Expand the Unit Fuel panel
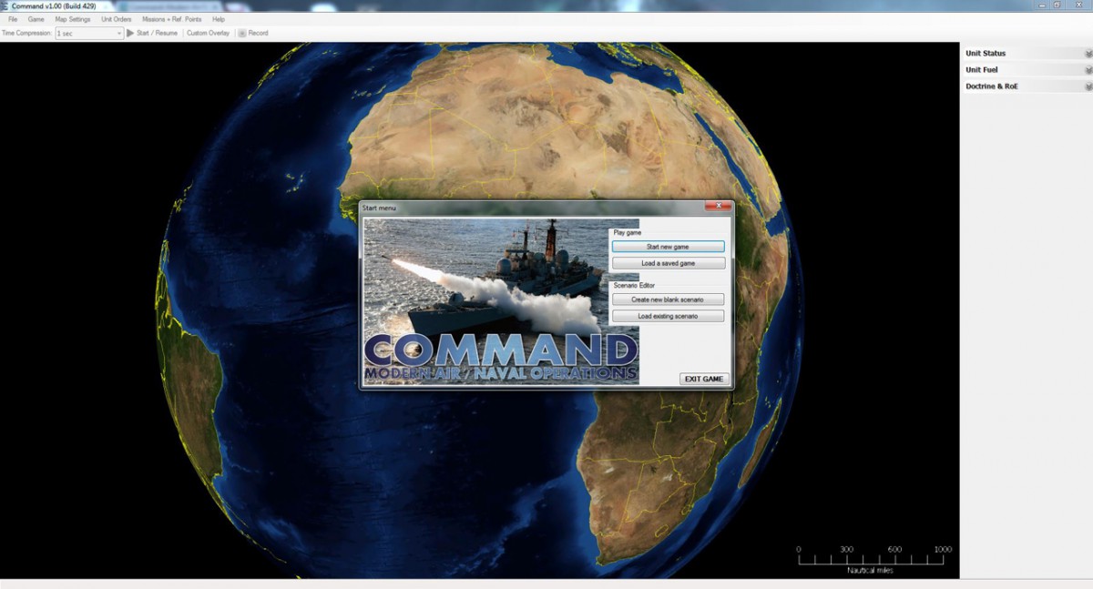The image size is (1093, 589). [1088, 69]
